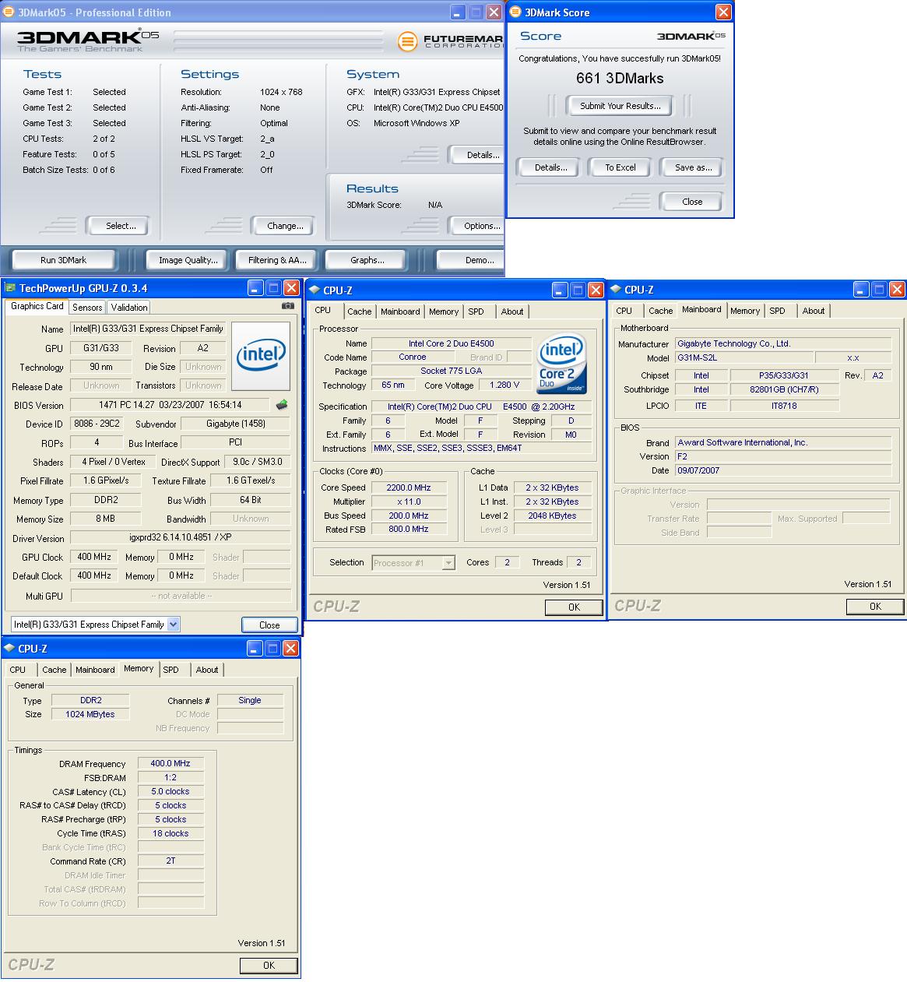Click the Code Name Conroe field
The width and height of the screenshot is (907, 982).
point(412,357)
